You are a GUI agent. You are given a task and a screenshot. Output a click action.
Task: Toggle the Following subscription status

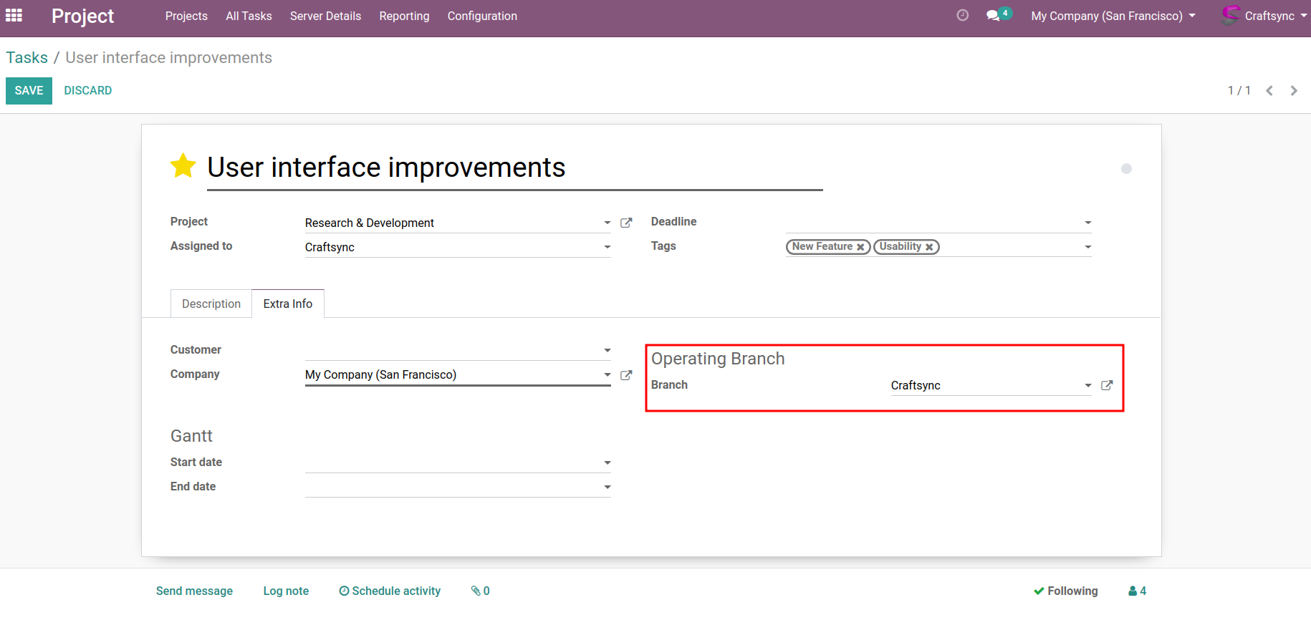[x=1065, y=591]
